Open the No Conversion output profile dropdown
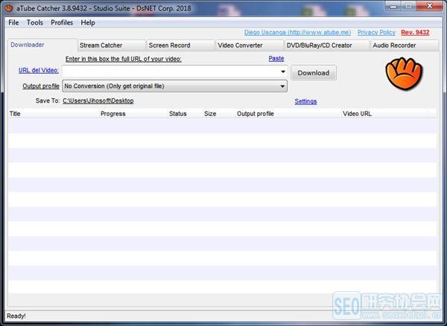The width and height of the screenshot is (447, 326). [175, 86]
